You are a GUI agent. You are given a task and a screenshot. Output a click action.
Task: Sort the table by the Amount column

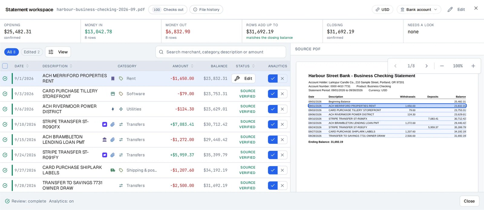[183, 66]
